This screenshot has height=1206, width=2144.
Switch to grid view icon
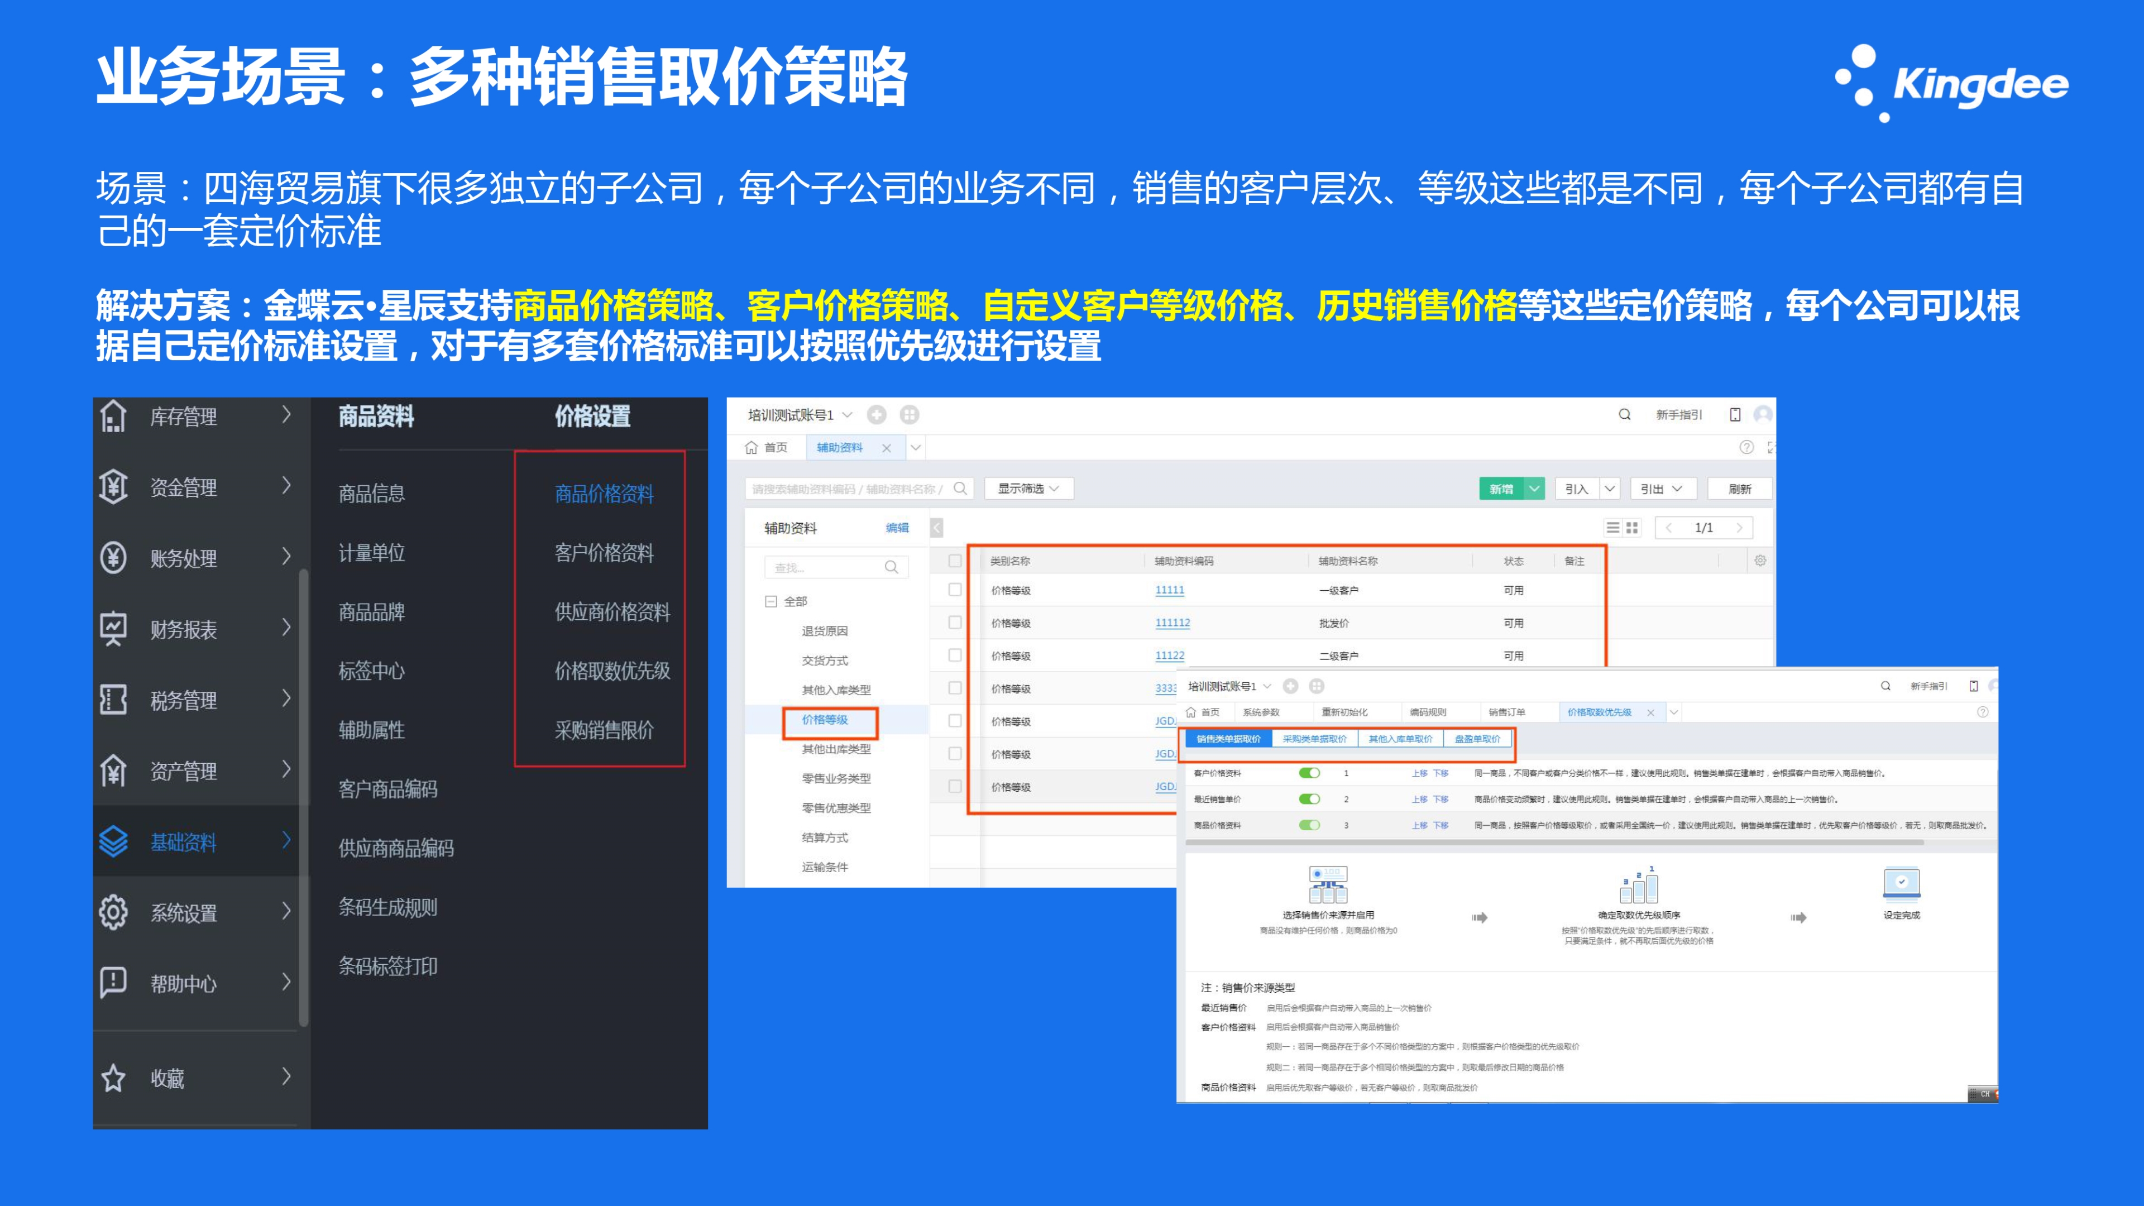click(x=1631, y=528)
